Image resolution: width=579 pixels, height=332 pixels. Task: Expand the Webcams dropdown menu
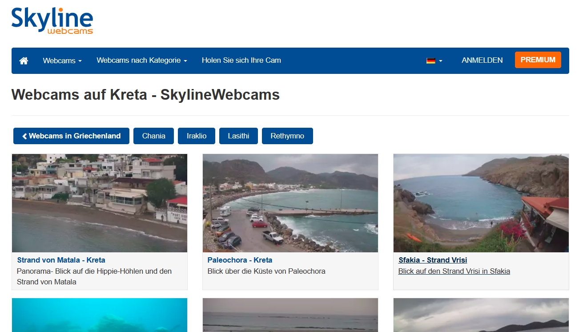[x=62, y=61]
